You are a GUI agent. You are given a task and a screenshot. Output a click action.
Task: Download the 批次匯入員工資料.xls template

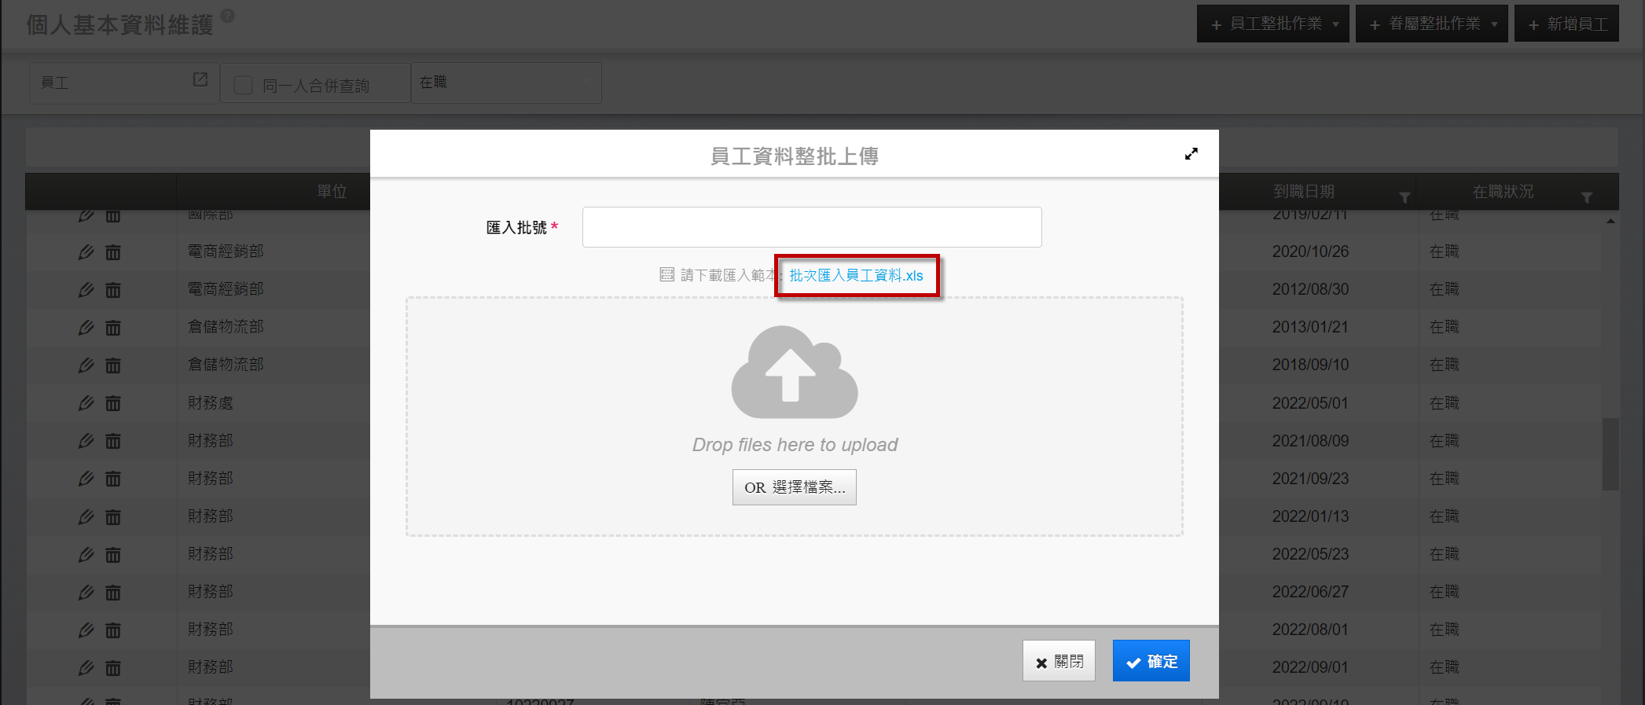point(856,275)
